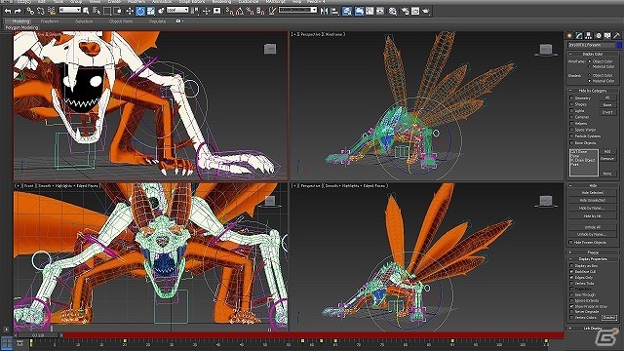Image resolution: width=624 pixels, height=351 pixels.
Task: Click the Remove button beside the category list
Action: [608, 158]
